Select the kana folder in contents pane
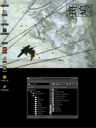This screenshot has width=96, height=128. (55, 90)
